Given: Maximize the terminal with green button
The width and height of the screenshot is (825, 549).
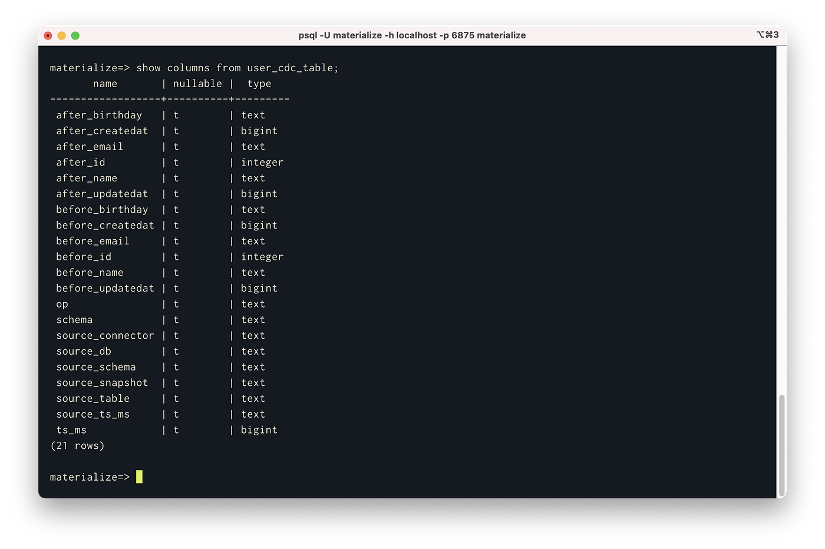Looking at the screenshot, I should pyautogui.click(x=75, y=35).
